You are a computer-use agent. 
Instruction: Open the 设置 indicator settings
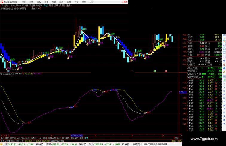point(86,138)
